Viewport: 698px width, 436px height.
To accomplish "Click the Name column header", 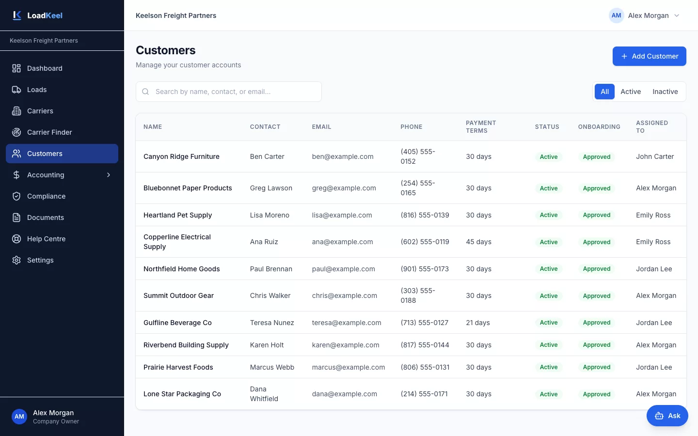I will point(153,127).
